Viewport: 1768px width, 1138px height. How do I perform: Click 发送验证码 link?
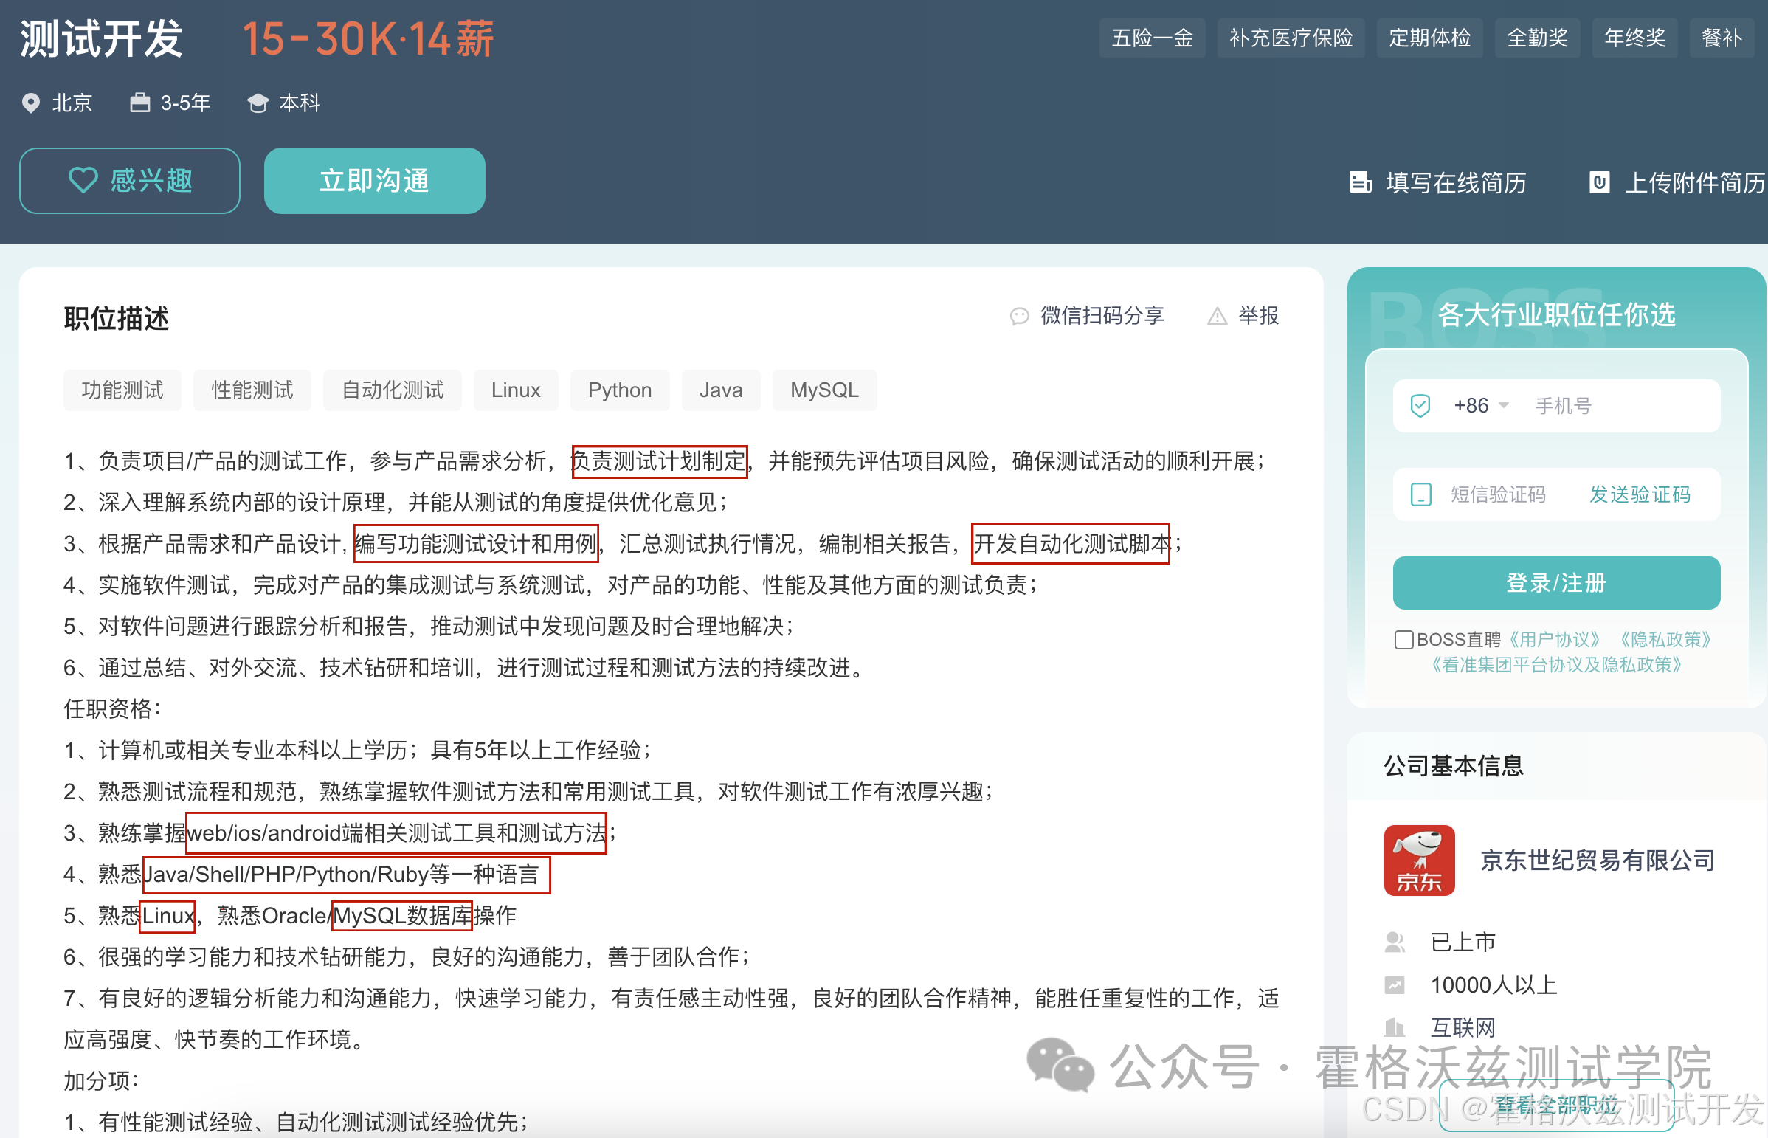[1640, 494]
